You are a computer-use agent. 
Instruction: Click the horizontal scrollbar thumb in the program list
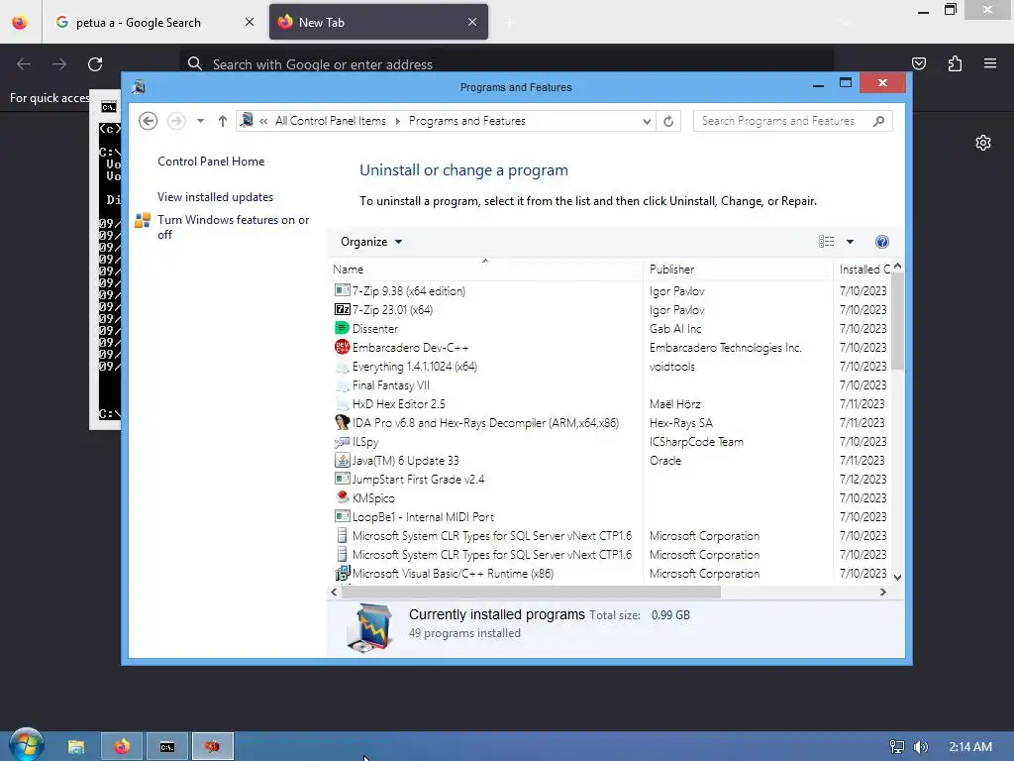tap(531, 593)
